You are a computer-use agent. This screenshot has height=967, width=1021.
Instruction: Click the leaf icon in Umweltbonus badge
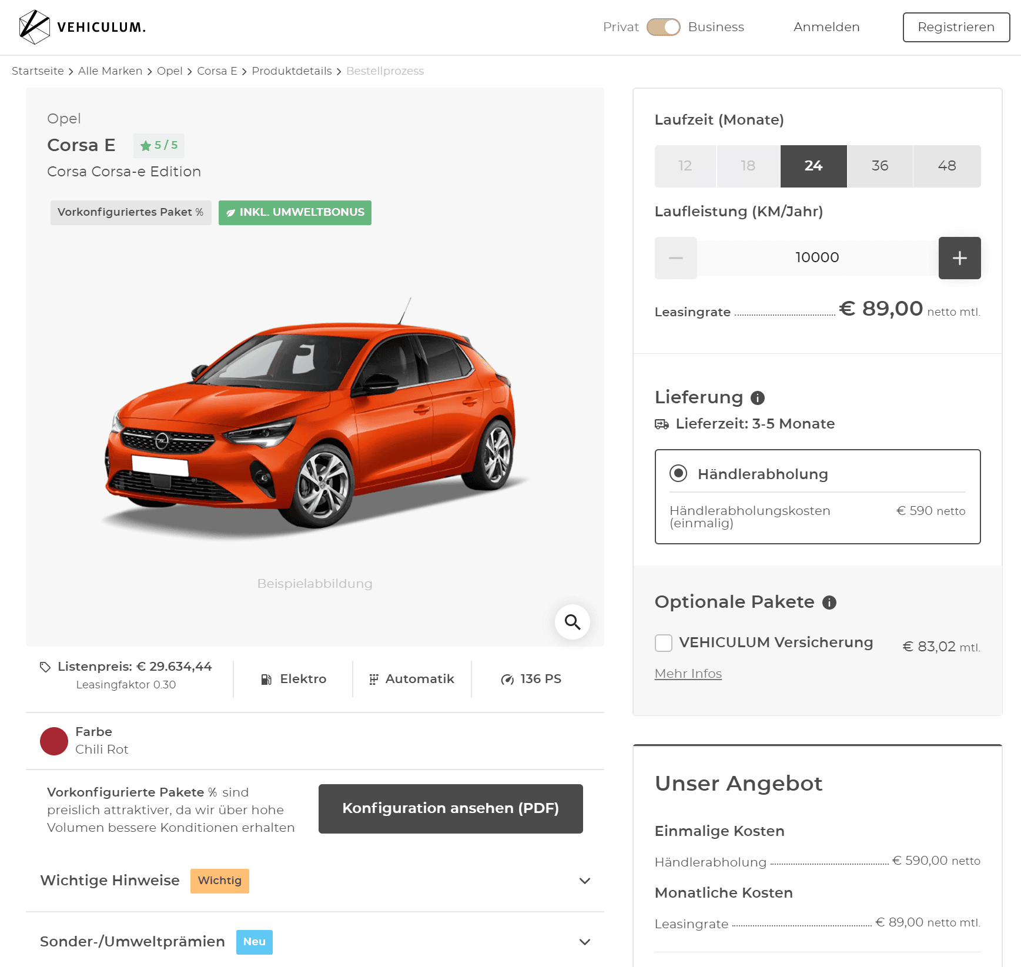[231, 213]
